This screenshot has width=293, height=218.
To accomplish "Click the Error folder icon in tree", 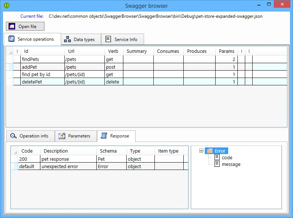I will point(210,150).
